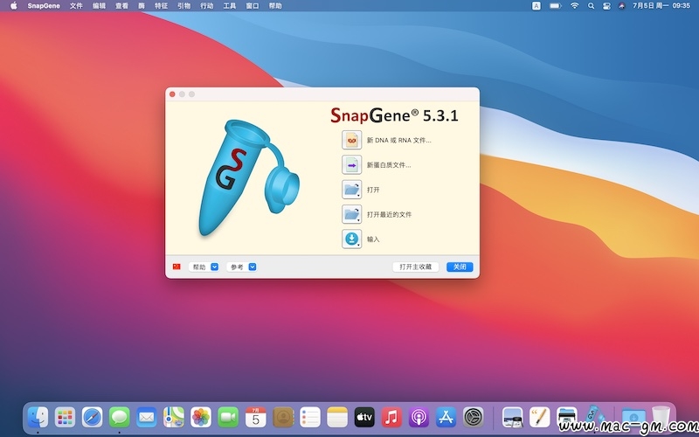The width and height of the screenshot is (699, 437).
Task: Open the 酶 menu
Action: point(142,6)
